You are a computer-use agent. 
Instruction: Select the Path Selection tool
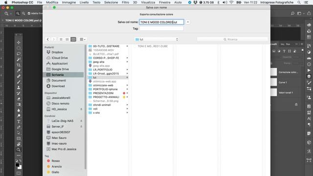point(19,132)
